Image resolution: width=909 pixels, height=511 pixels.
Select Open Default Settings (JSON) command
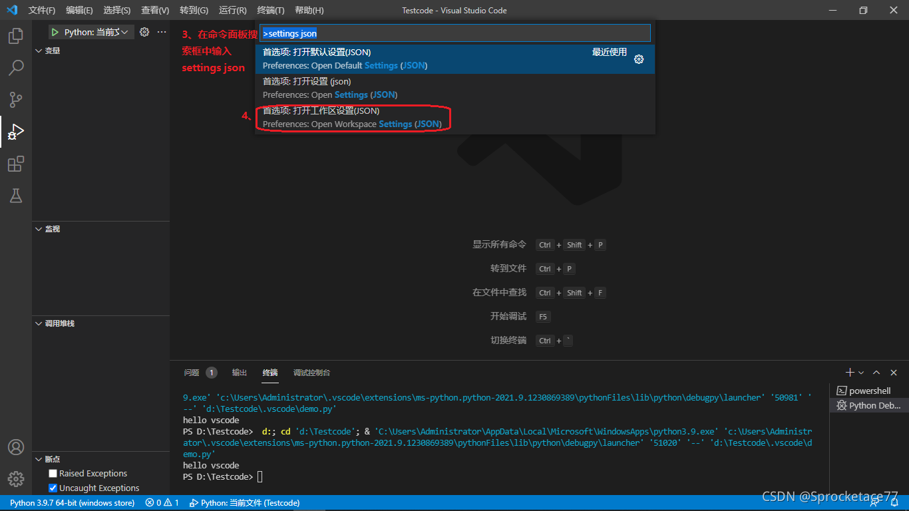coord(455,59)
